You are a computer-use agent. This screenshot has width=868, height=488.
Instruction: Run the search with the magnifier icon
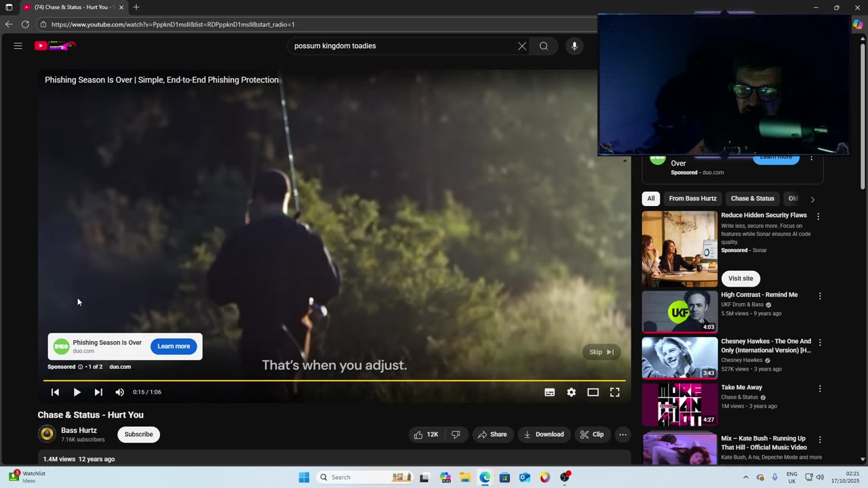(544, 46)
